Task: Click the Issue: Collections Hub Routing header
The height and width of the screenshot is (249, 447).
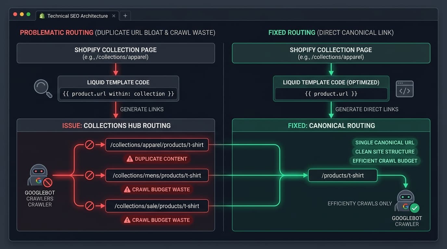Action: (x=116, y=125)
